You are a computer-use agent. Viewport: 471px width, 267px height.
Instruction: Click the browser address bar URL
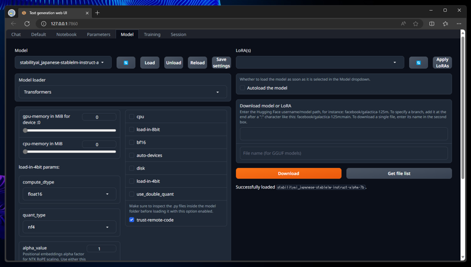(64, 24)
